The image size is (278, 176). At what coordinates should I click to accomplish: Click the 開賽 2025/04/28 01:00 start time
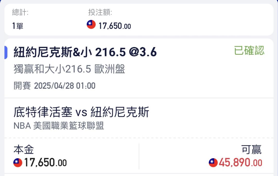(x=54, y=86)
